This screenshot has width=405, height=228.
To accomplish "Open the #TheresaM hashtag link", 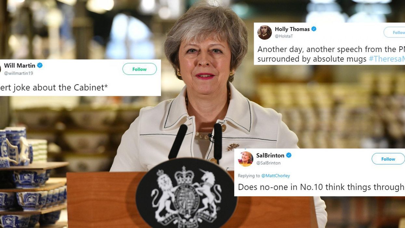I will coord(387,59).
